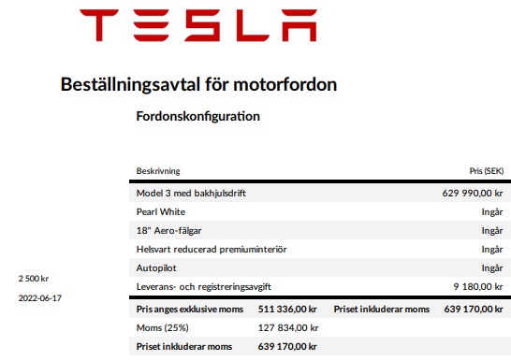
Task: Click the 127 834,00 kr VAT amount
Action: click(x=288, y=327)
